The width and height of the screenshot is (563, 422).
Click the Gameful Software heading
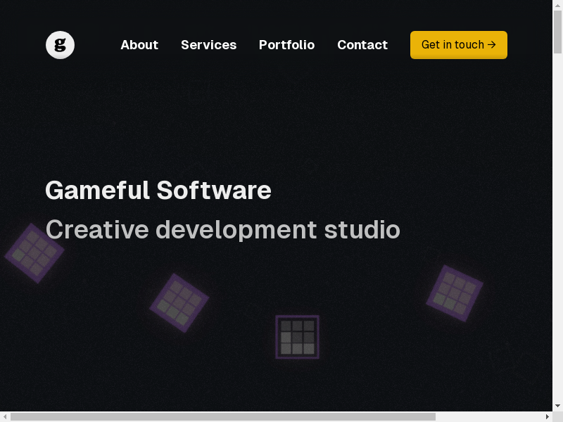click(158, 190)
